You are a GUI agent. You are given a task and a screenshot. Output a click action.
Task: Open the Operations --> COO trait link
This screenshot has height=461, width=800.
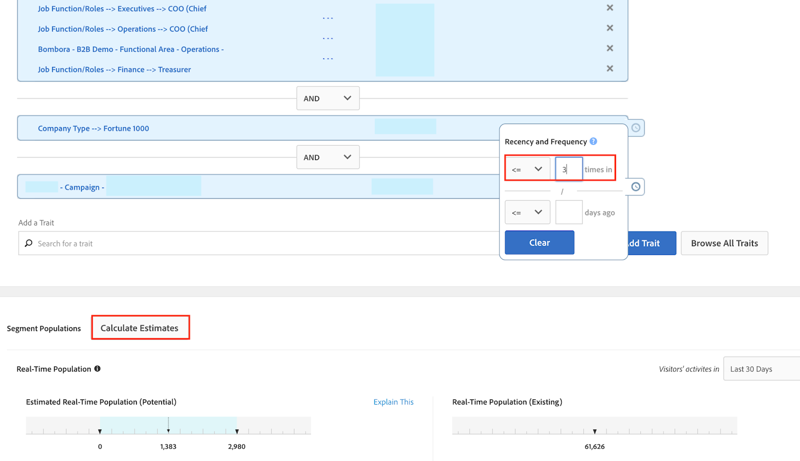122,29
